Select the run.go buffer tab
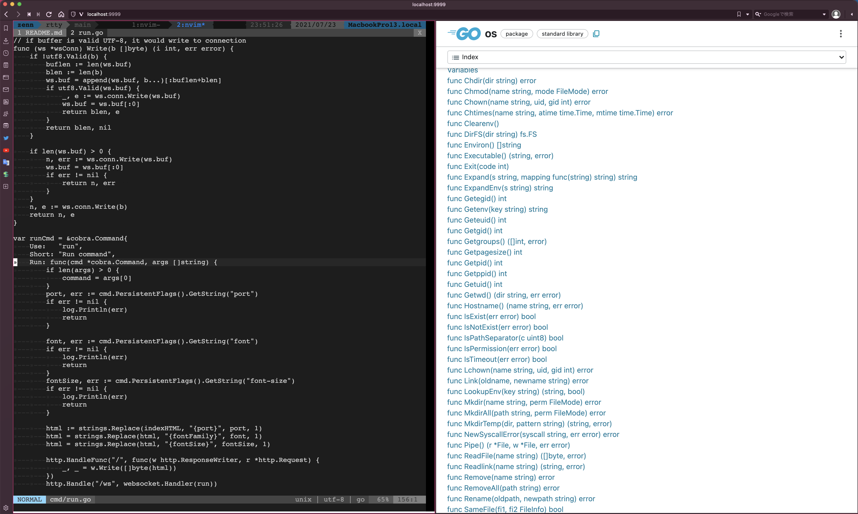 [x=87, y=33]
